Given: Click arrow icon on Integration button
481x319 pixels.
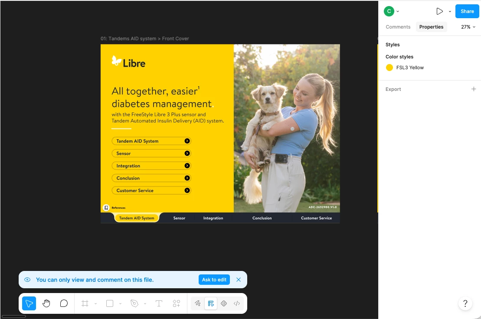Looking at the screenshot, I should click(x=187, y=166).
